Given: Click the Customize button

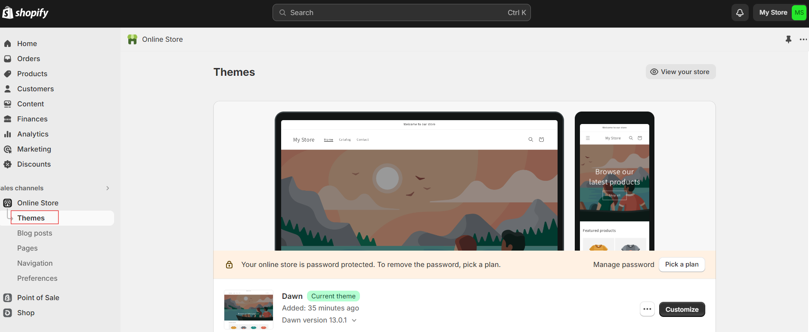Looking at the screenshot, I should tap(682, 309).
